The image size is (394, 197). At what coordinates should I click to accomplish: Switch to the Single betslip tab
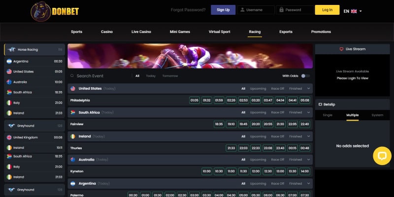[327, 115]
